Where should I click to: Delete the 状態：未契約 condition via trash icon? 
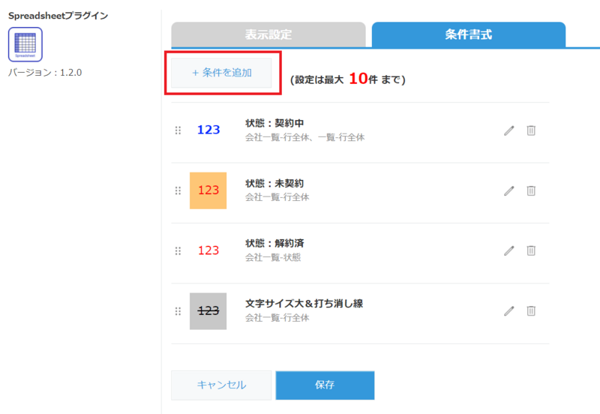(531, 190)
